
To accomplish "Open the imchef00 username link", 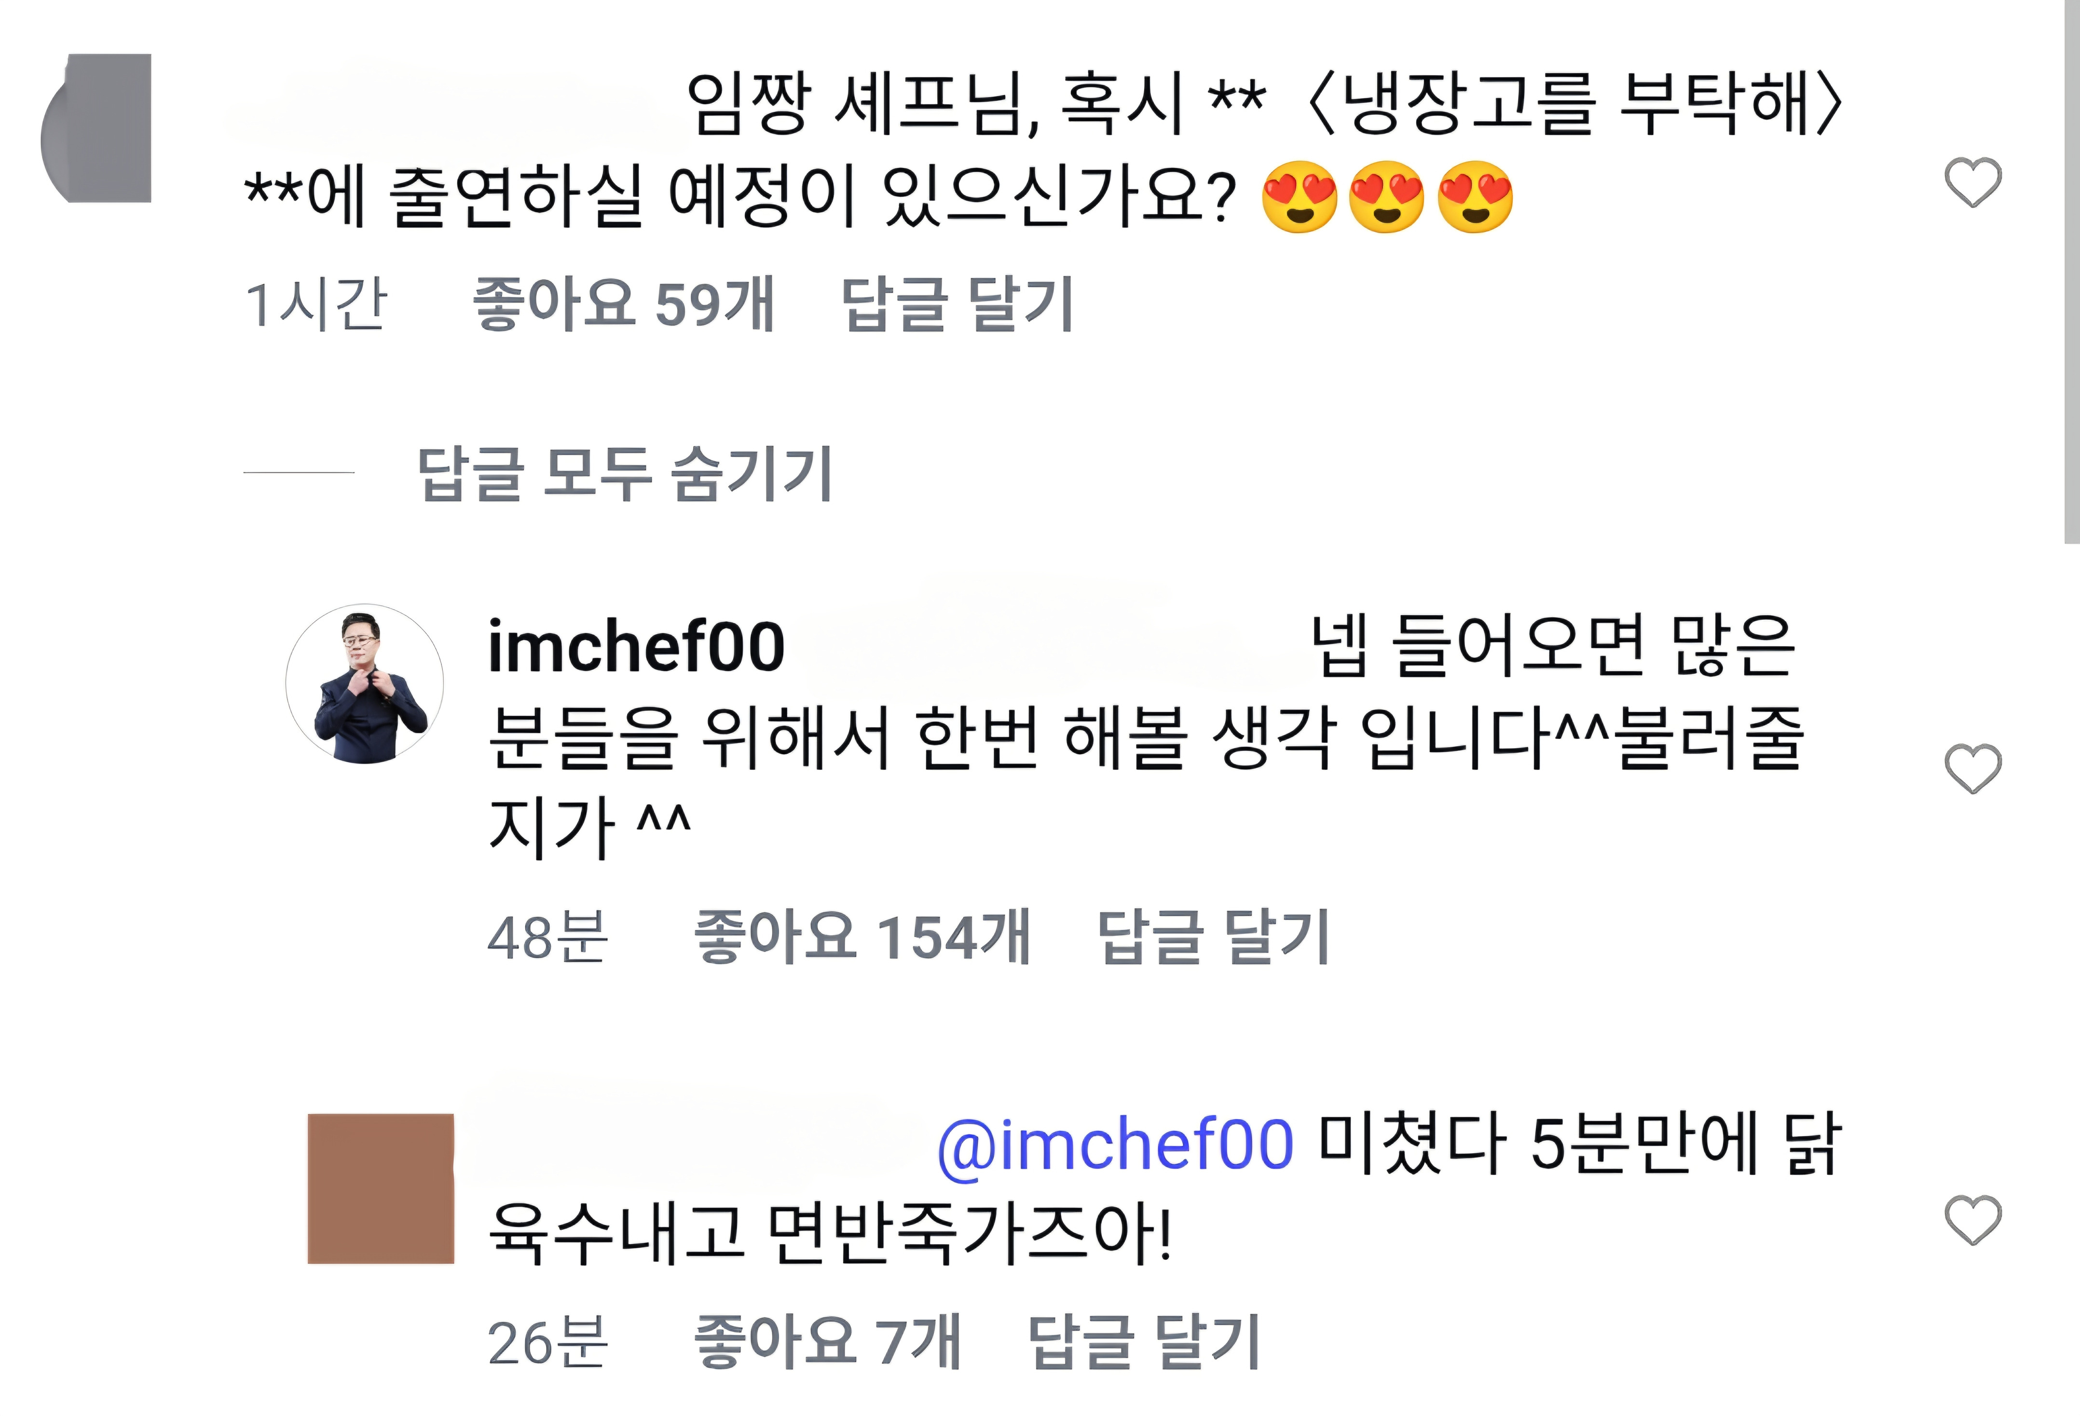I will pyautogui.click(x=635, y=646).
